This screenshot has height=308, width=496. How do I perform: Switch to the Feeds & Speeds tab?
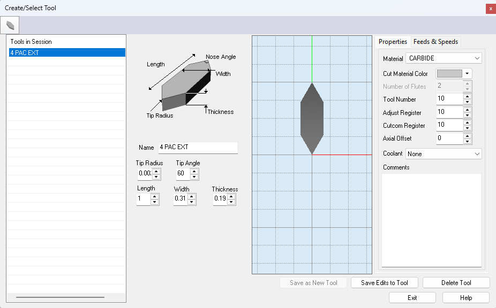tap(435, 42)
